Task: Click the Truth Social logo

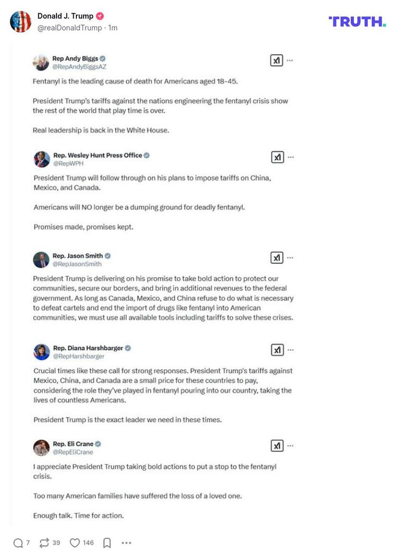Action: point(357,21)
